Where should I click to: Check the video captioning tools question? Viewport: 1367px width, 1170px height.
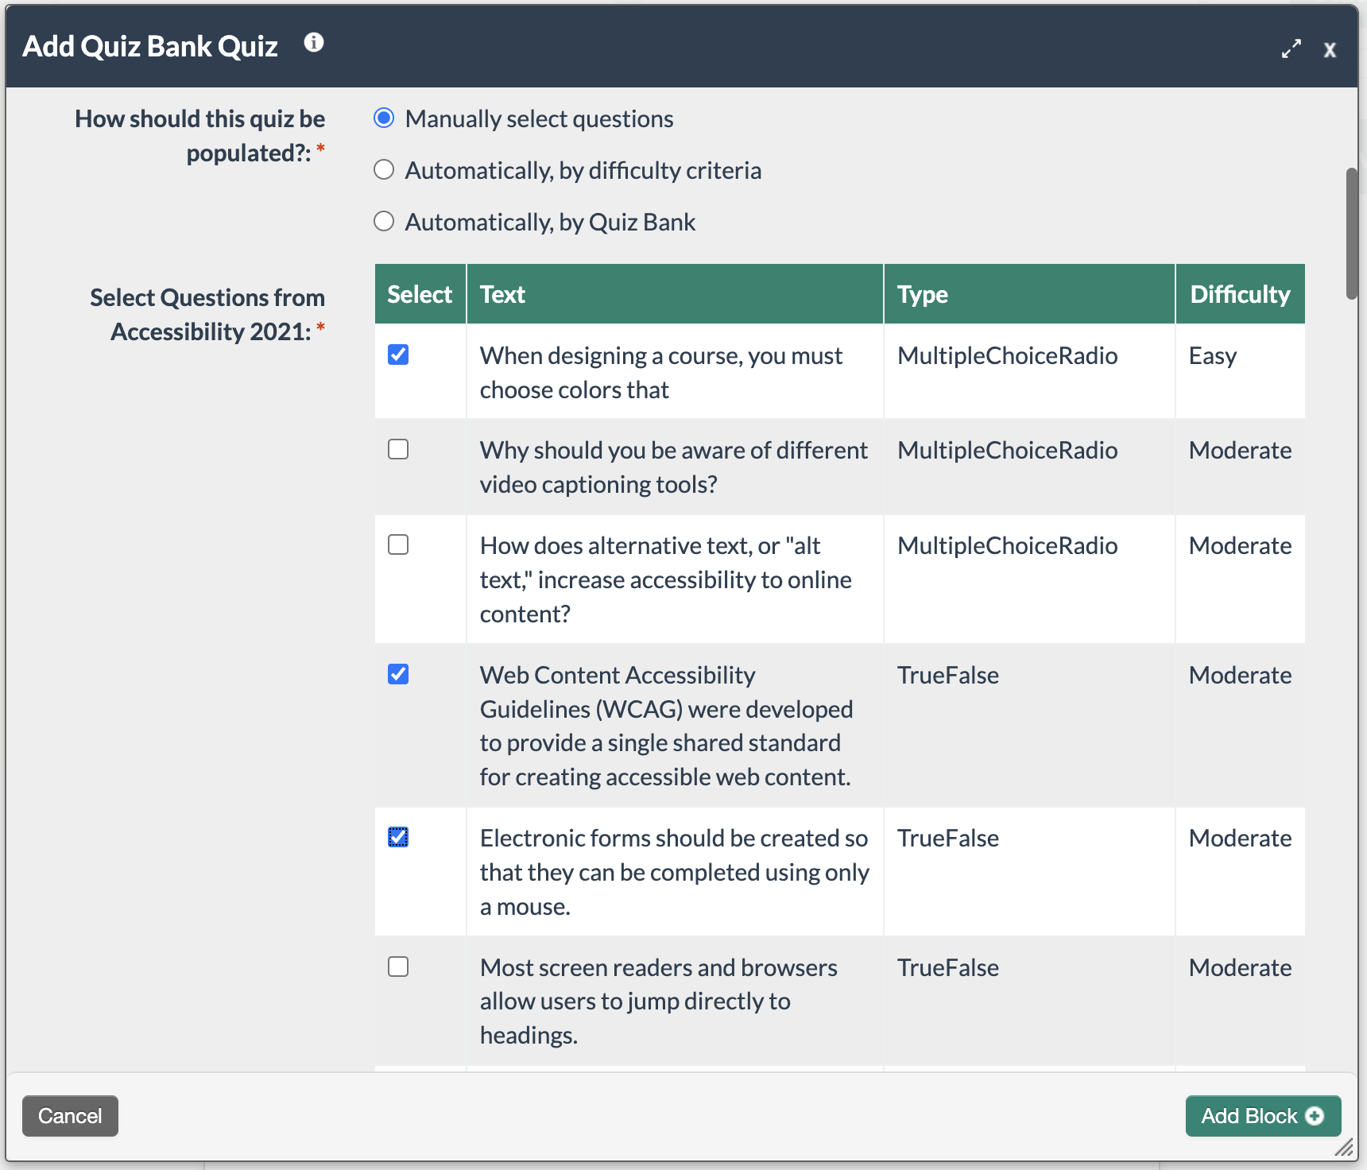[x=398, y=449]
